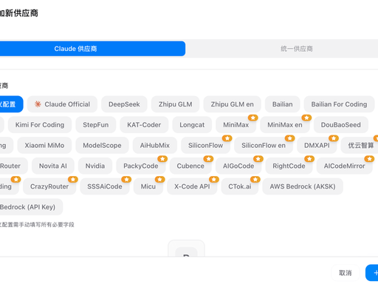Image resolution: width=378 pixels, height=284 pixels.
Task: Pick the 优云智算 preset
Action: [360, 145]
